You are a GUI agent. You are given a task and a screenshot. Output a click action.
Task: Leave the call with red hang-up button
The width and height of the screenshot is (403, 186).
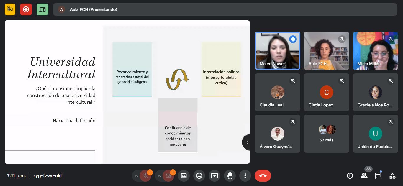point(263,176)
